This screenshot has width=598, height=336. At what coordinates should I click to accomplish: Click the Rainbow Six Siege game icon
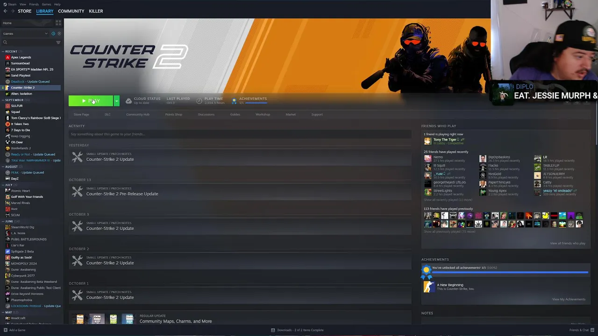(7, 118)
